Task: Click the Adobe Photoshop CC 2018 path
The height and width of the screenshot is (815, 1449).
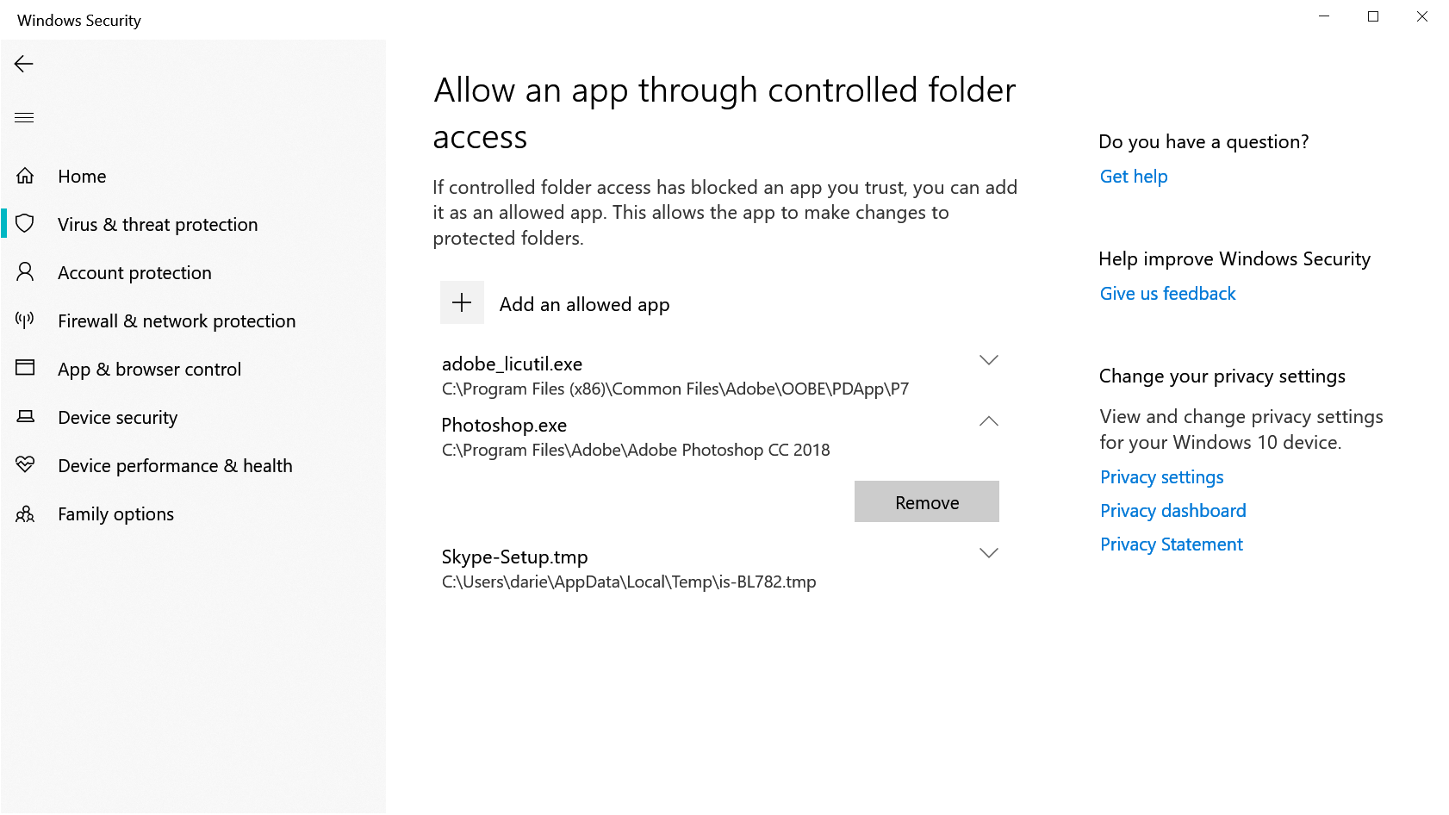Action: pos(636,451)
